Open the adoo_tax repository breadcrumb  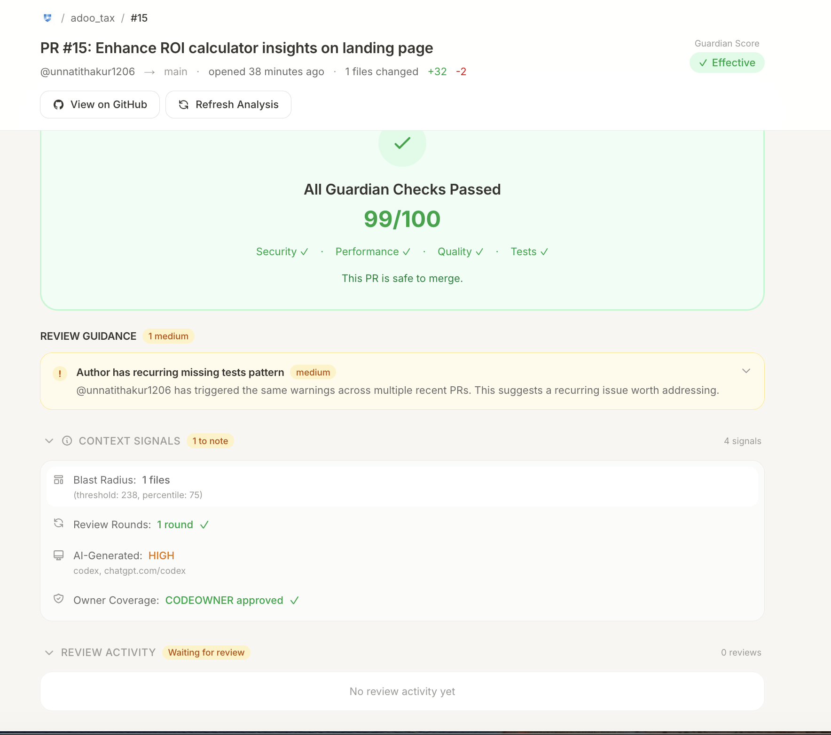(x=92, y=18)
